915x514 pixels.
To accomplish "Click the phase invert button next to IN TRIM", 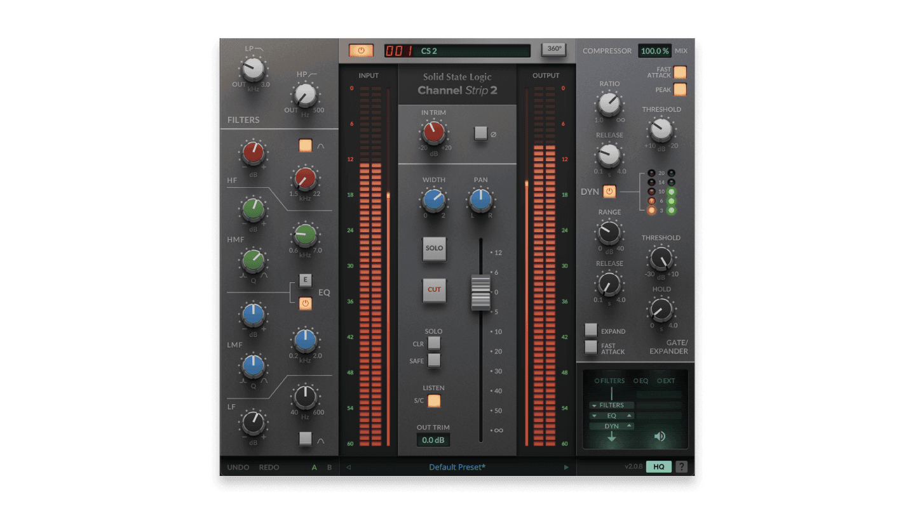I will pos(481,135).
